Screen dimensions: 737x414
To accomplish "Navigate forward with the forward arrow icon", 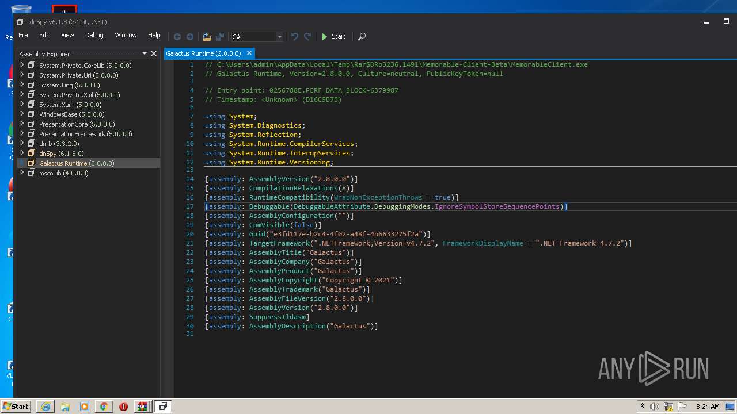I will tap(190, 36).
